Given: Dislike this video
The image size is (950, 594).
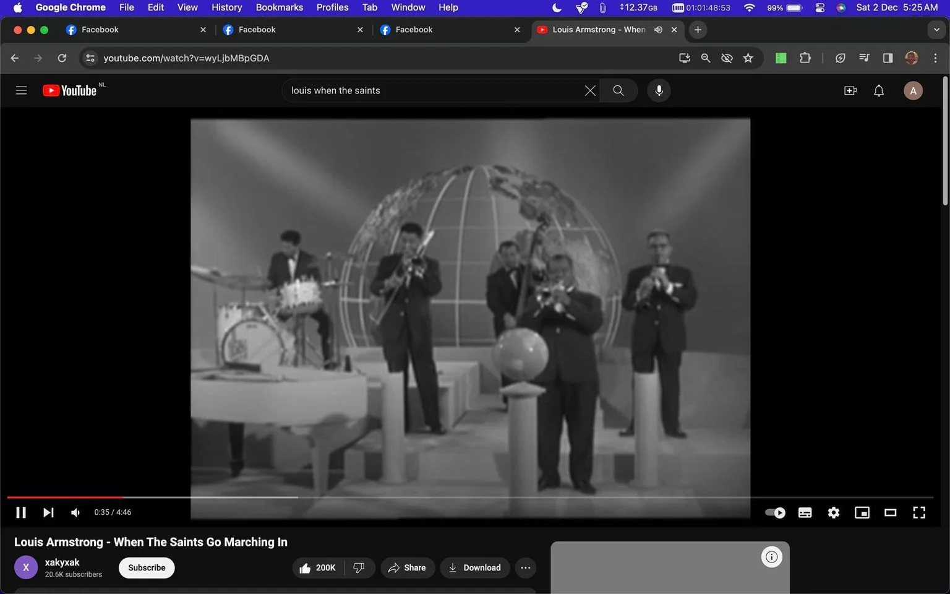Looking at the screenshot, I should pos(359,568).
